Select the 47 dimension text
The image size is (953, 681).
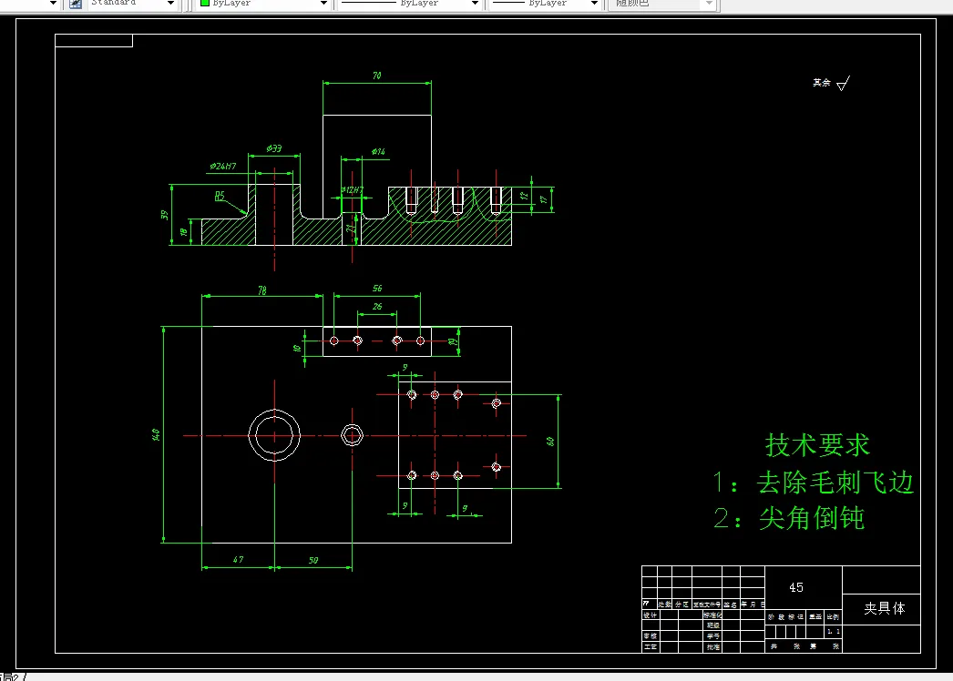coord(239,560)
